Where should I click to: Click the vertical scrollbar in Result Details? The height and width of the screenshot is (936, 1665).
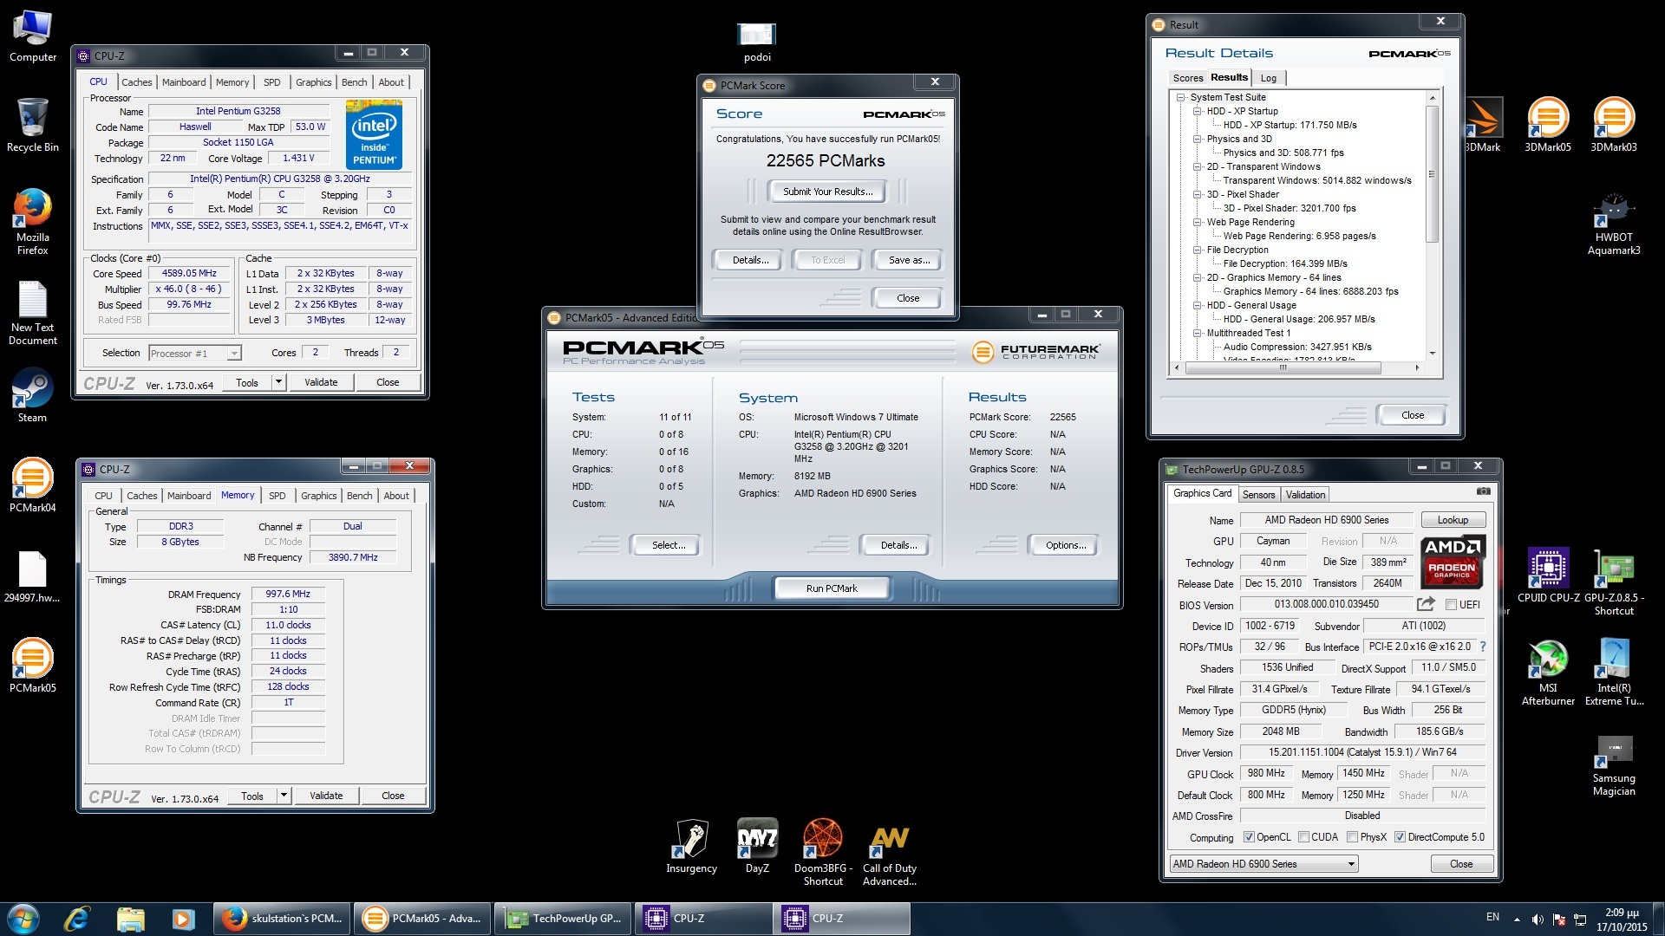[1433, 173]
